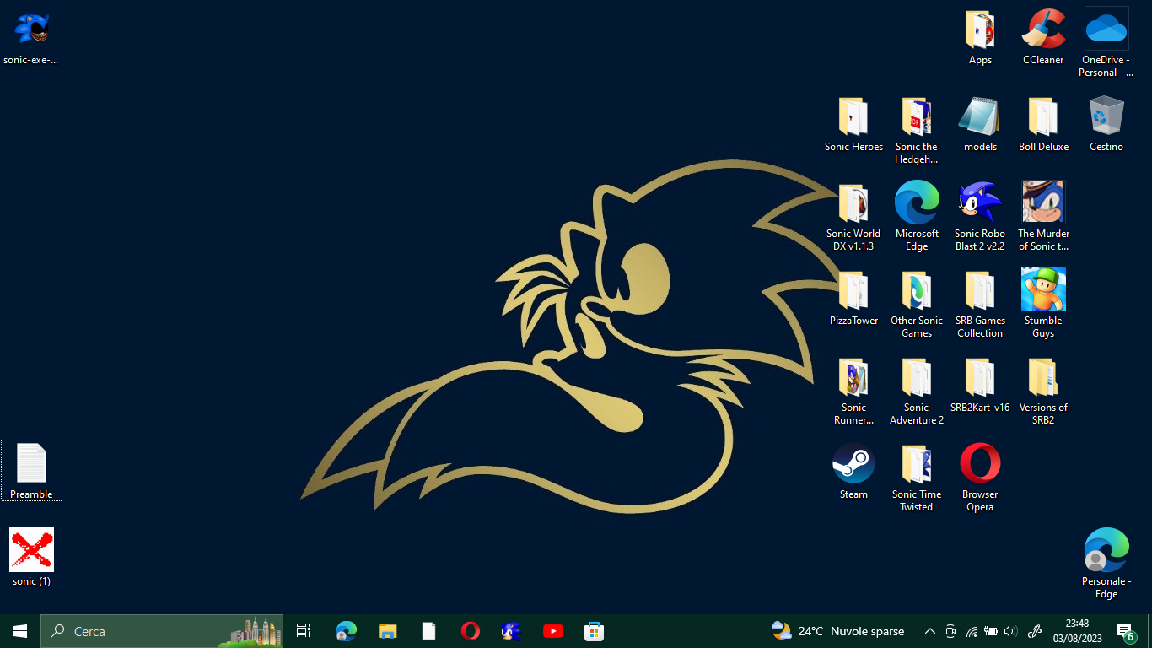Open YouTube from the taskbar
Viewport: 1152px width, 648px height.
[x=553, y=631]
